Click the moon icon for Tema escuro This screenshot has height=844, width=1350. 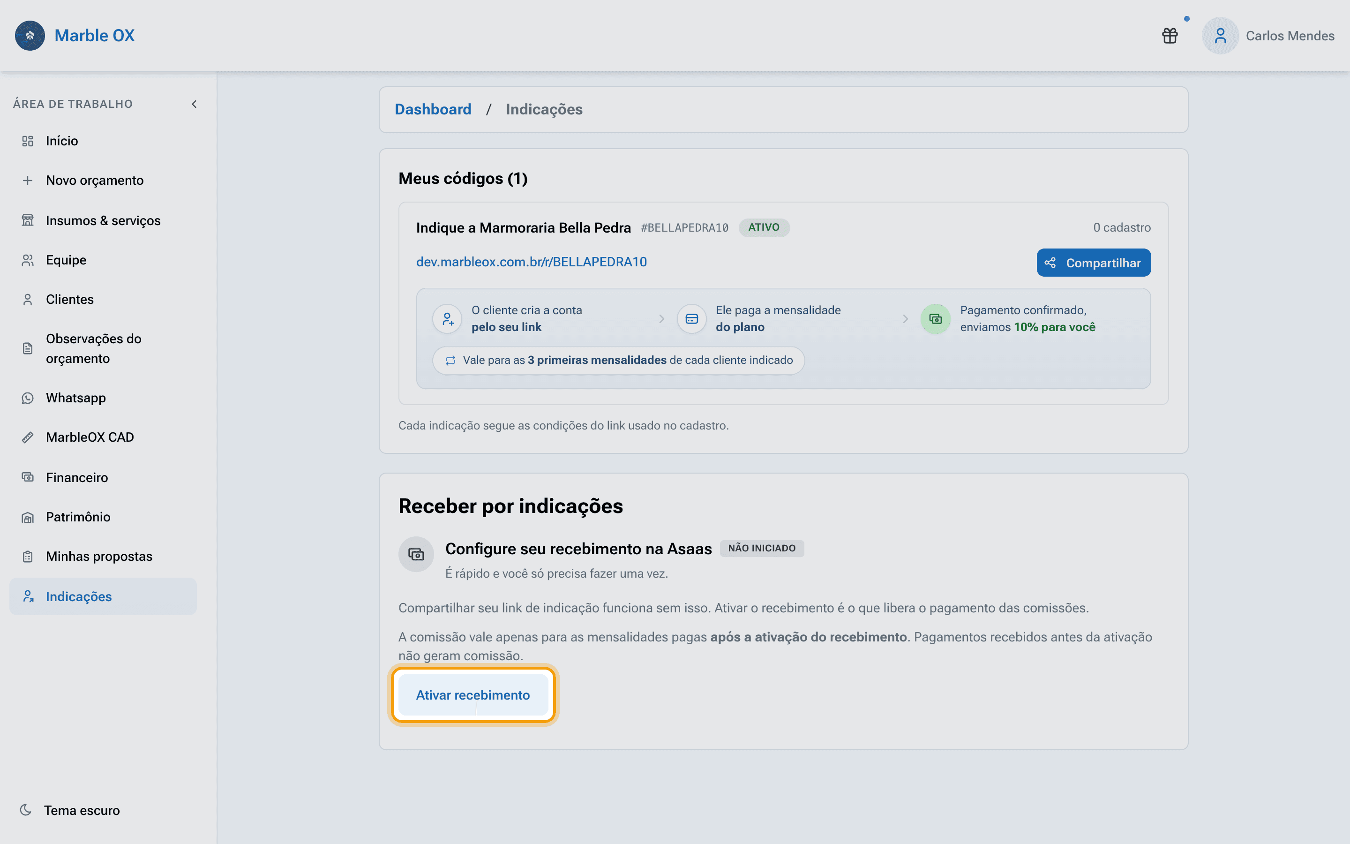click(x=26, y=810)
